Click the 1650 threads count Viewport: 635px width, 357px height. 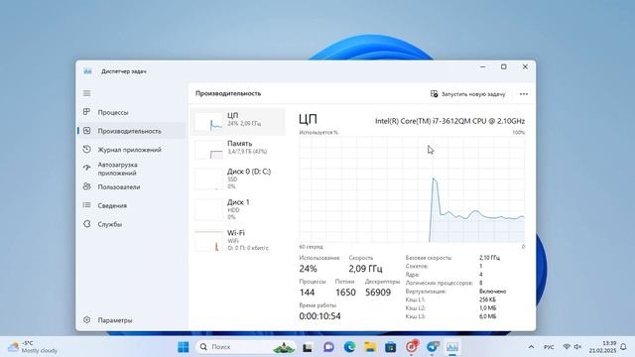345,293
